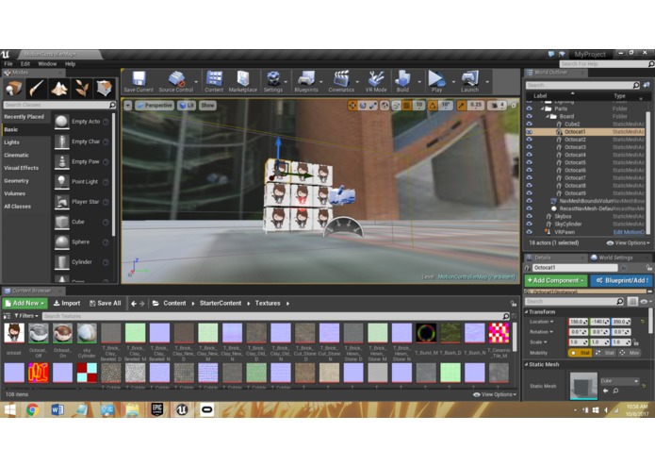
Task: Open Settings toolbar icon
Action: pos(273,81)
